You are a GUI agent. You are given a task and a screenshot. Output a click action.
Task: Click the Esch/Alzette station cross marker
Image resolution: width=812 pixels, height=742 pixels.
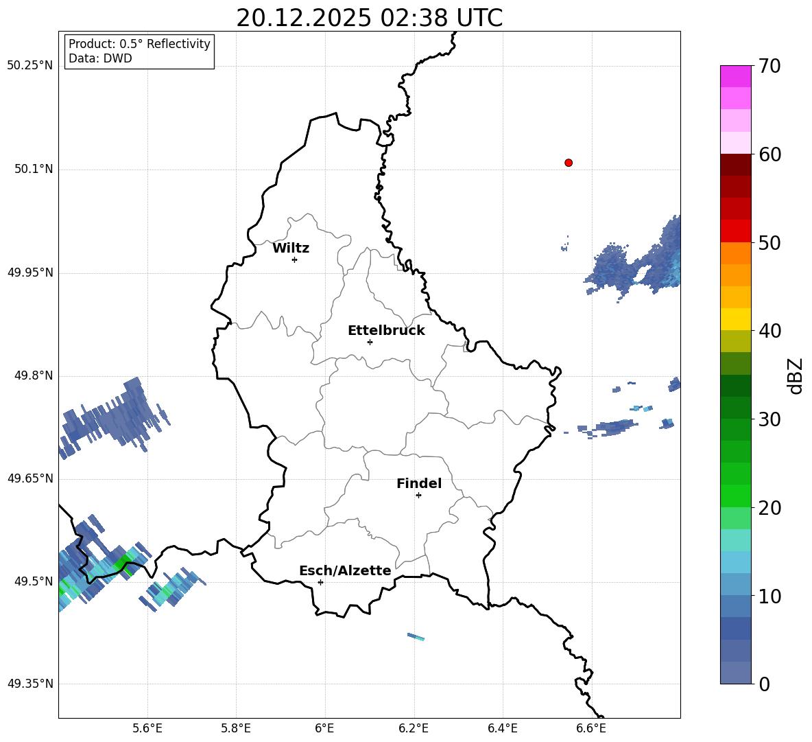320,582
